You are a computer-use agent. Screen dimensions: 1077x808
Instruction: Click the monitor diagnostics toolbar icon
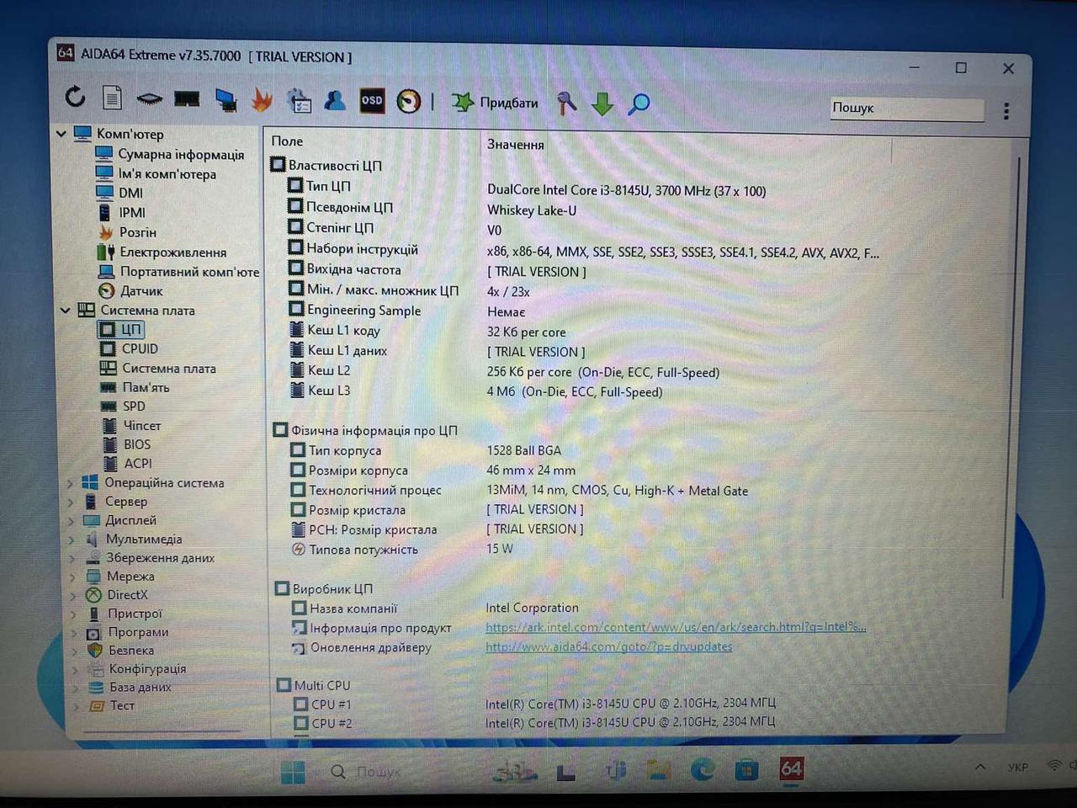[225, 100]
